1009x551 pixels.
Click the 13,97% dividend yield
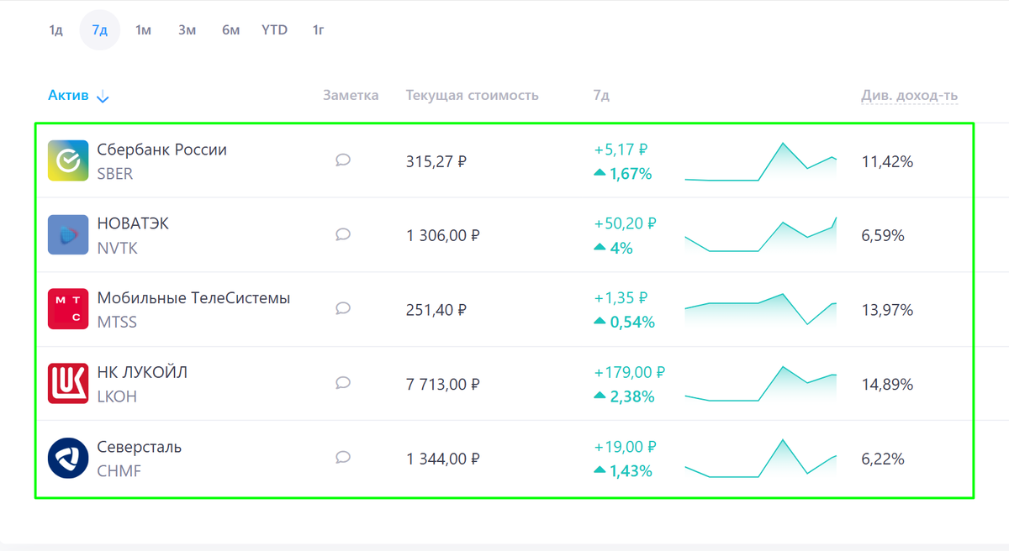(887, 310)
